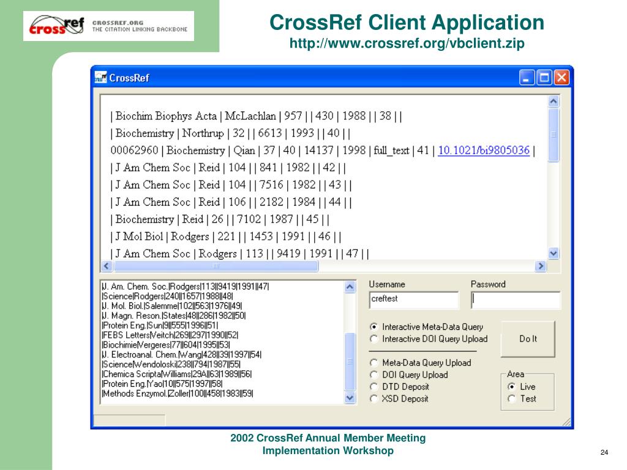Click the Protein Eng. Sun 1996 query line
Viewport: 627px width, 470px height.
[160, 326]
